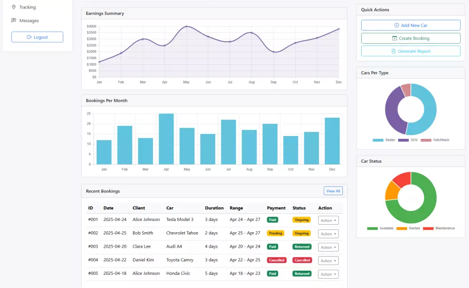Click the Messages chat bubble icon
Image resolution: width=469 pixels, height=288 pixels.
click(14, 20)
